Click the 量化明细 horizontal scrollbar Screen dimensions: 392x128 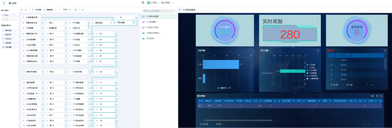pos(238,120)
